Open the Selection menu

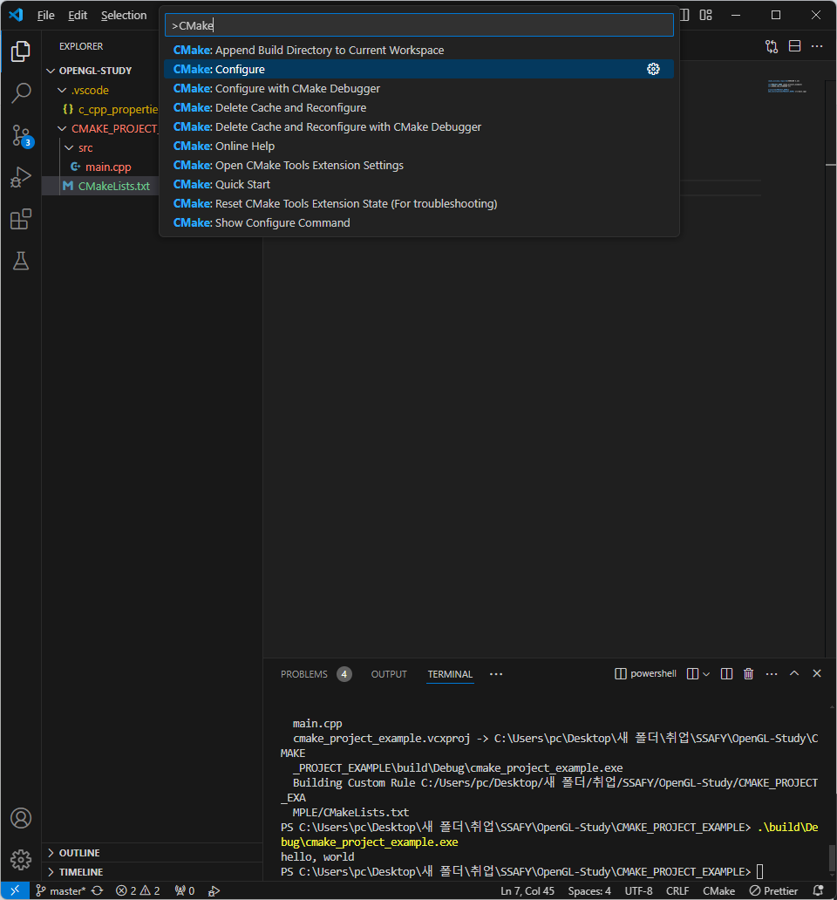pos(124,16)
